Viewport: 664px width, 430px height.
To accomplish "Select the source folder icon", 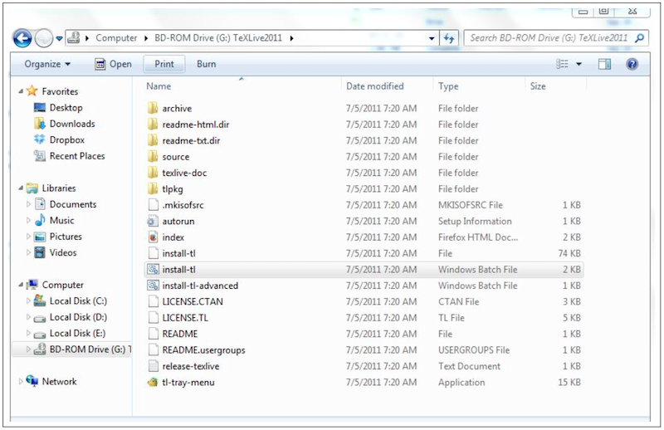I will click(153, 156).
